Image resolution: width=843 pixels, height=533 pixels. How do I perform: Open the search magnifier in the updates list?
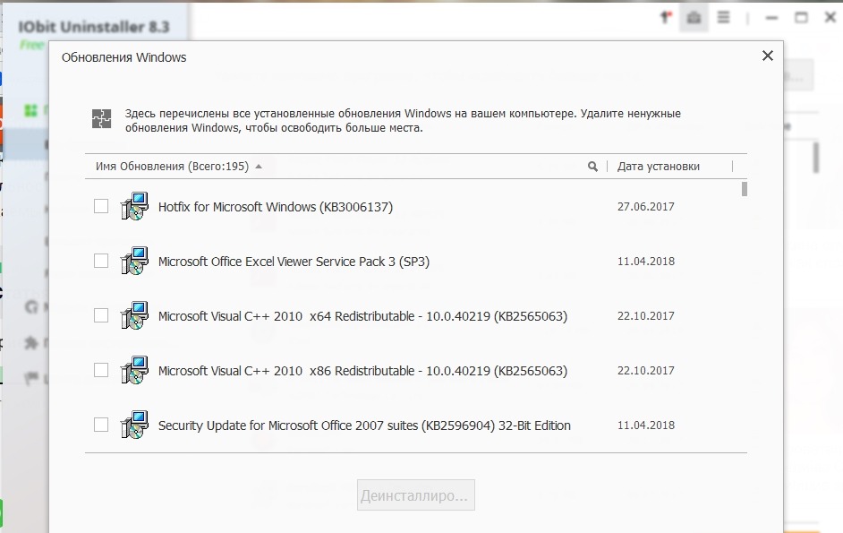(x=592, y=167)
